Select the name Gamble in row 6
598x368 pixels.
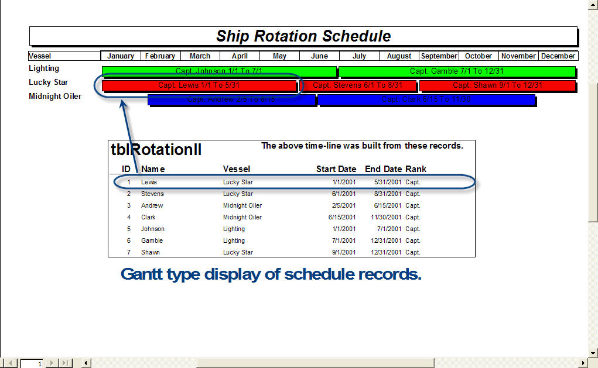coord(152,241)
